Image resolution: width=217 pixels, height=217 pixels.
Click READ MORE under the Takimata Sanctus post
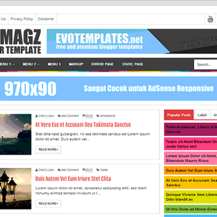coord(48,149)
